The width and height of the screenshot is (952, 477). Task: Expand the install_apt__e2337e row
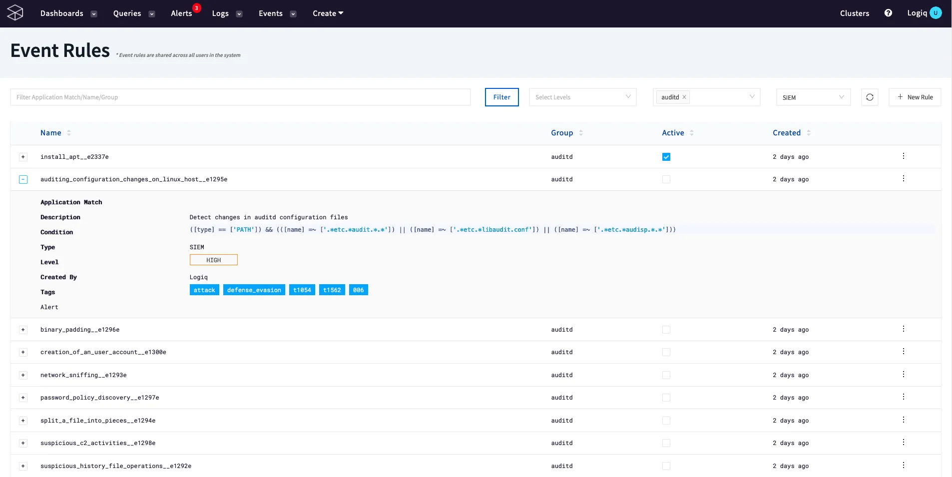(x=23, y=157)
